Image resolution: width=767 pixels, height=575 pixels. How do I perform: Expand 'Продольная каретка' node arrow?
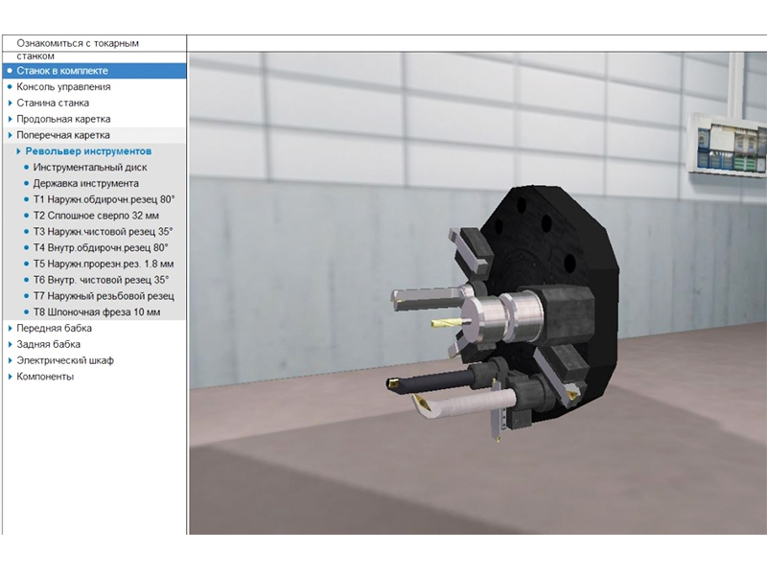10,120
